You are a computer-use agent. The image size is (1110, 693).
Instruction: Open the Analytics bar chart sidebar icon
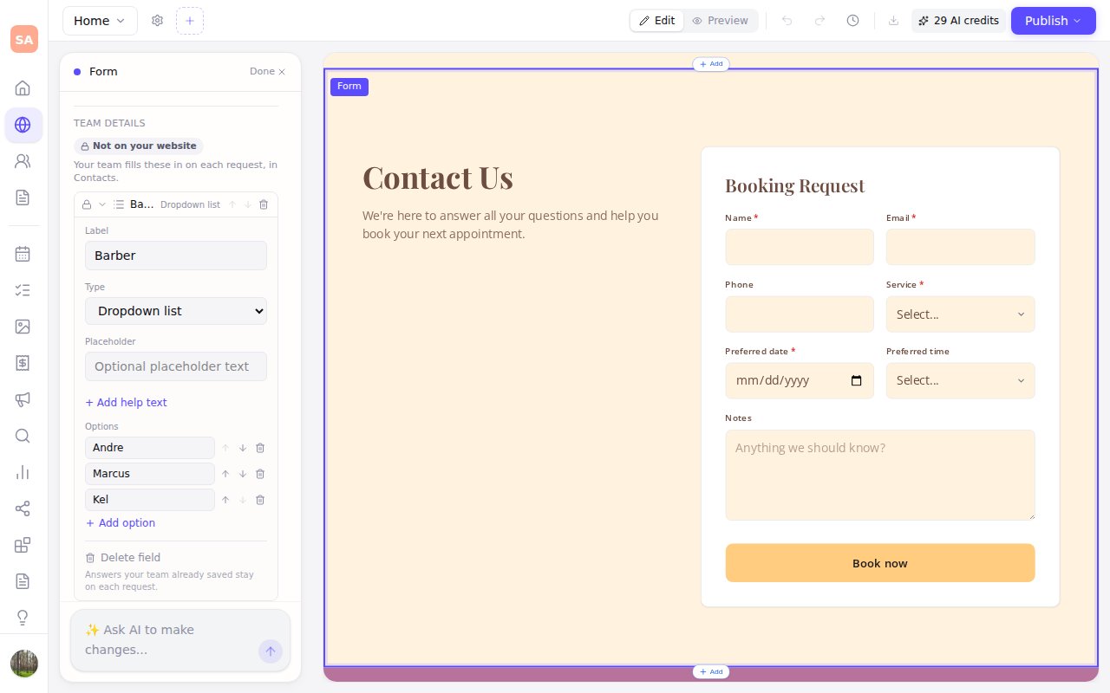pyautogui.click(x=23, y=472)
